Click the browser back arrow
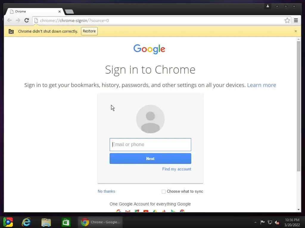305x228 pixels. pos(9,20)
